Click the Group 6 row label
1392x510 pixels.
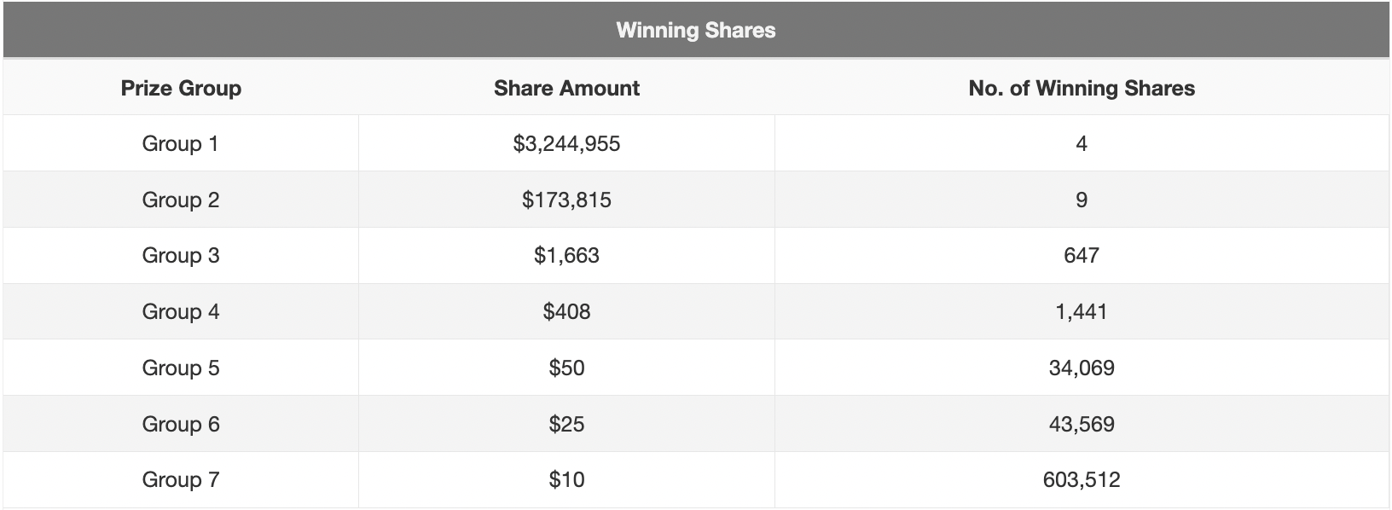181,424
